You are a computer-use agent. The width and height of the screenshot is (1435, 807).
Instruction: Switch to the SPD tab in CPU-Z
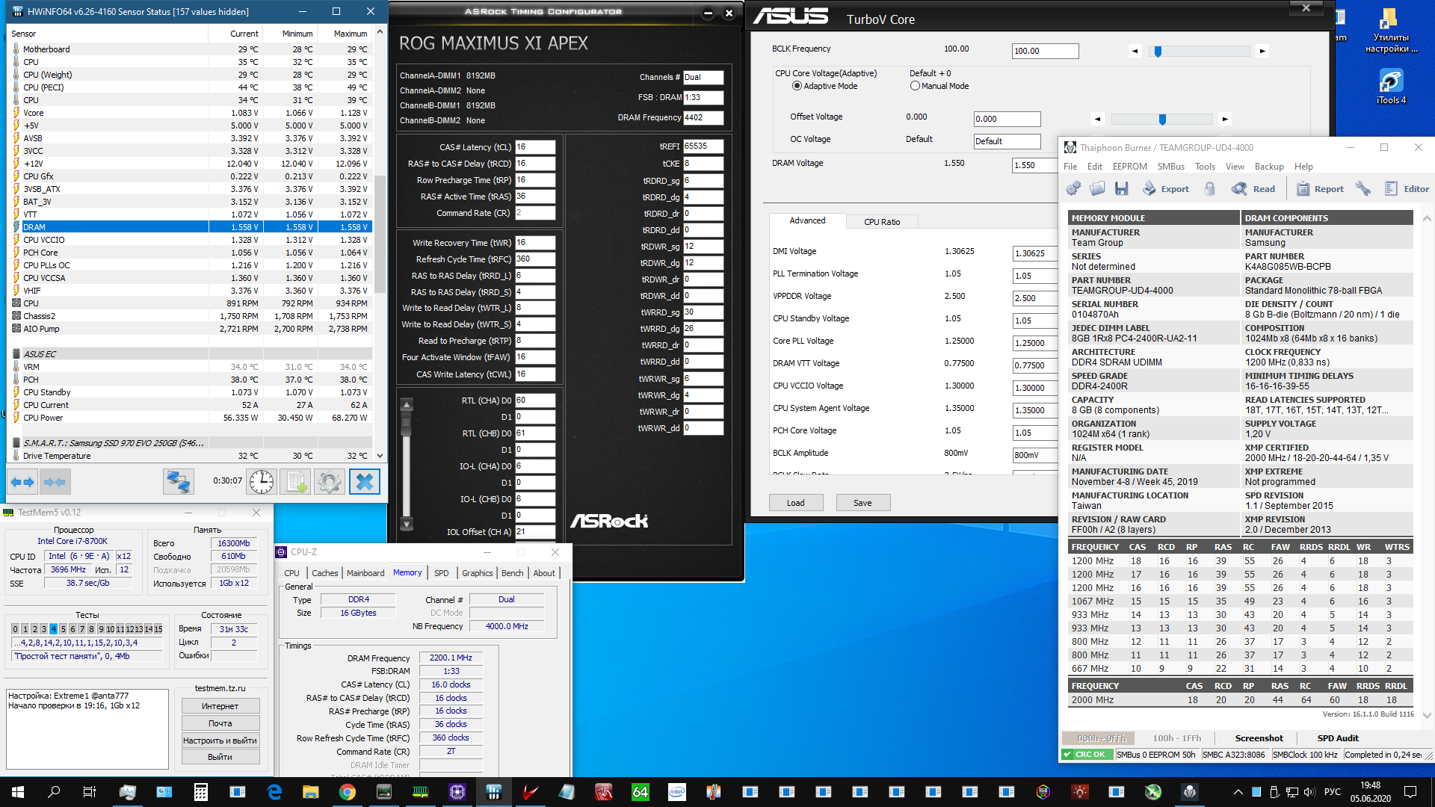pyautogui.click(x=441, y=573)
